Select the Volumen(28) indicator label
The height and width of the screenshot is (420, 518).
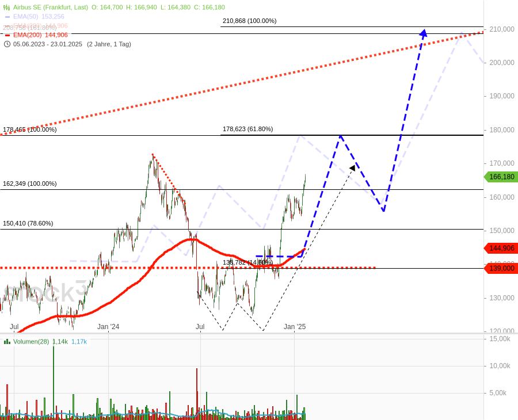click(x=31, y=342)
